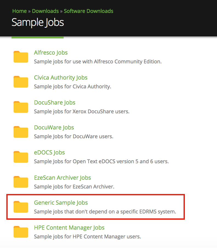Open the DocuShare Jobs folder icon
217x248 pixels.
(x=21, y=107)
